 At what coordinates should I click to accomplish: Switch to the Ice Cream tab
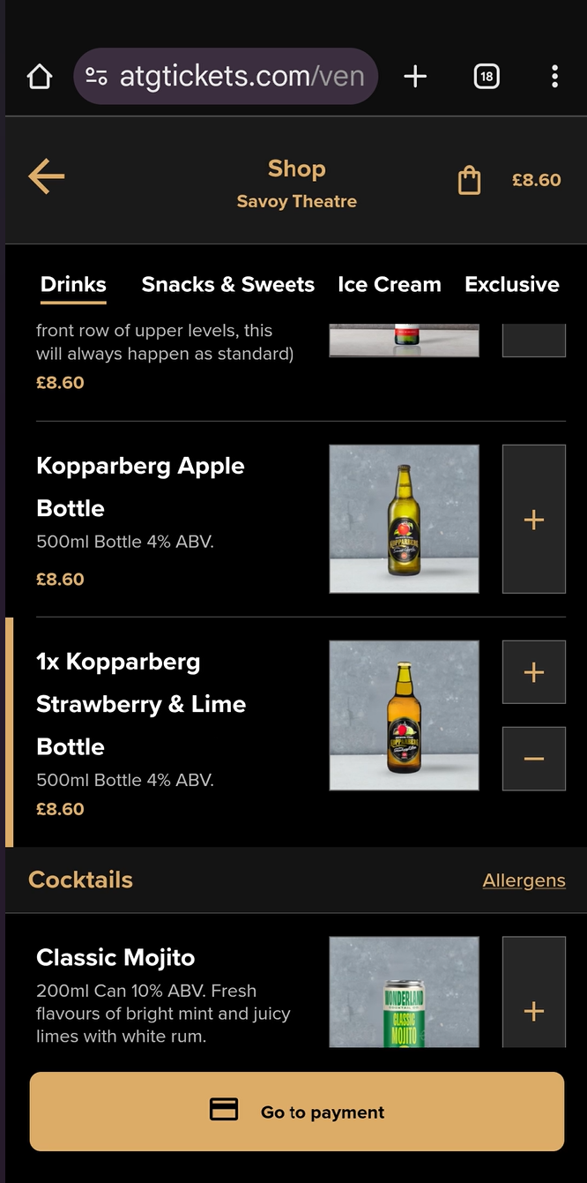389,284
